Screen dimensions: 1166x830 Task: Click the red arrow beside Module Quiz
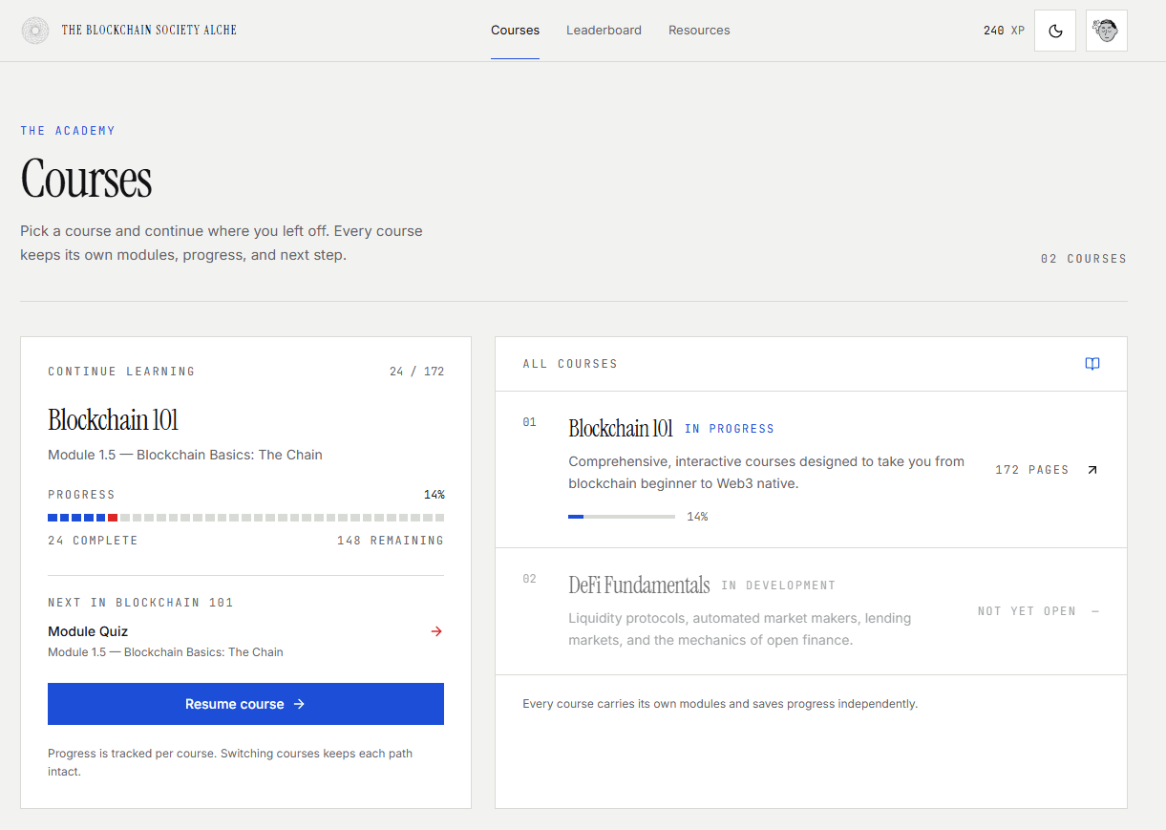tap(436, 631)
